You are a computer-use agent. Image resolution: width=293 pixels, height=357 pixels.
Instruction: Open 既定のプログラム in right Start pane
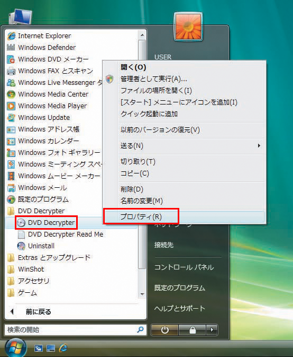(x=180, y=288)
